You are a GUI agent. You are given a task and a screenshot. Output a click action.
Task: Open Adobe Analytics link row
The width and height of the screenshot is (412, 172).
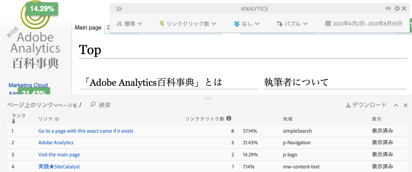pos(56,143)
